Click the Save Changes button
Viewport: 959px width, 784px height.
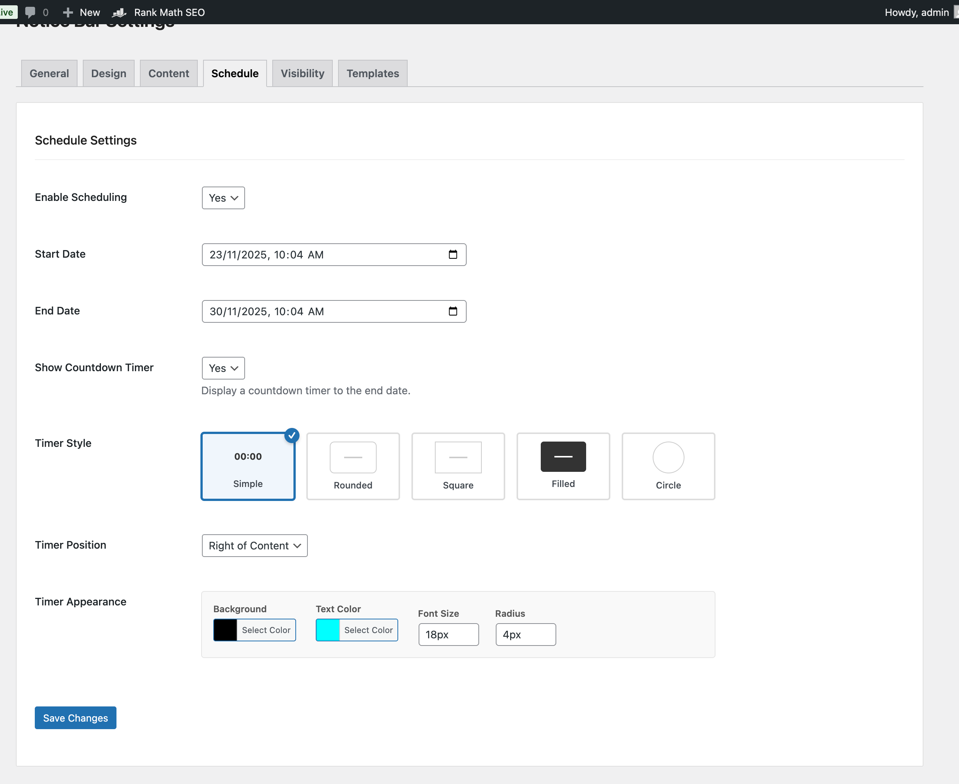tap(75, 718)
